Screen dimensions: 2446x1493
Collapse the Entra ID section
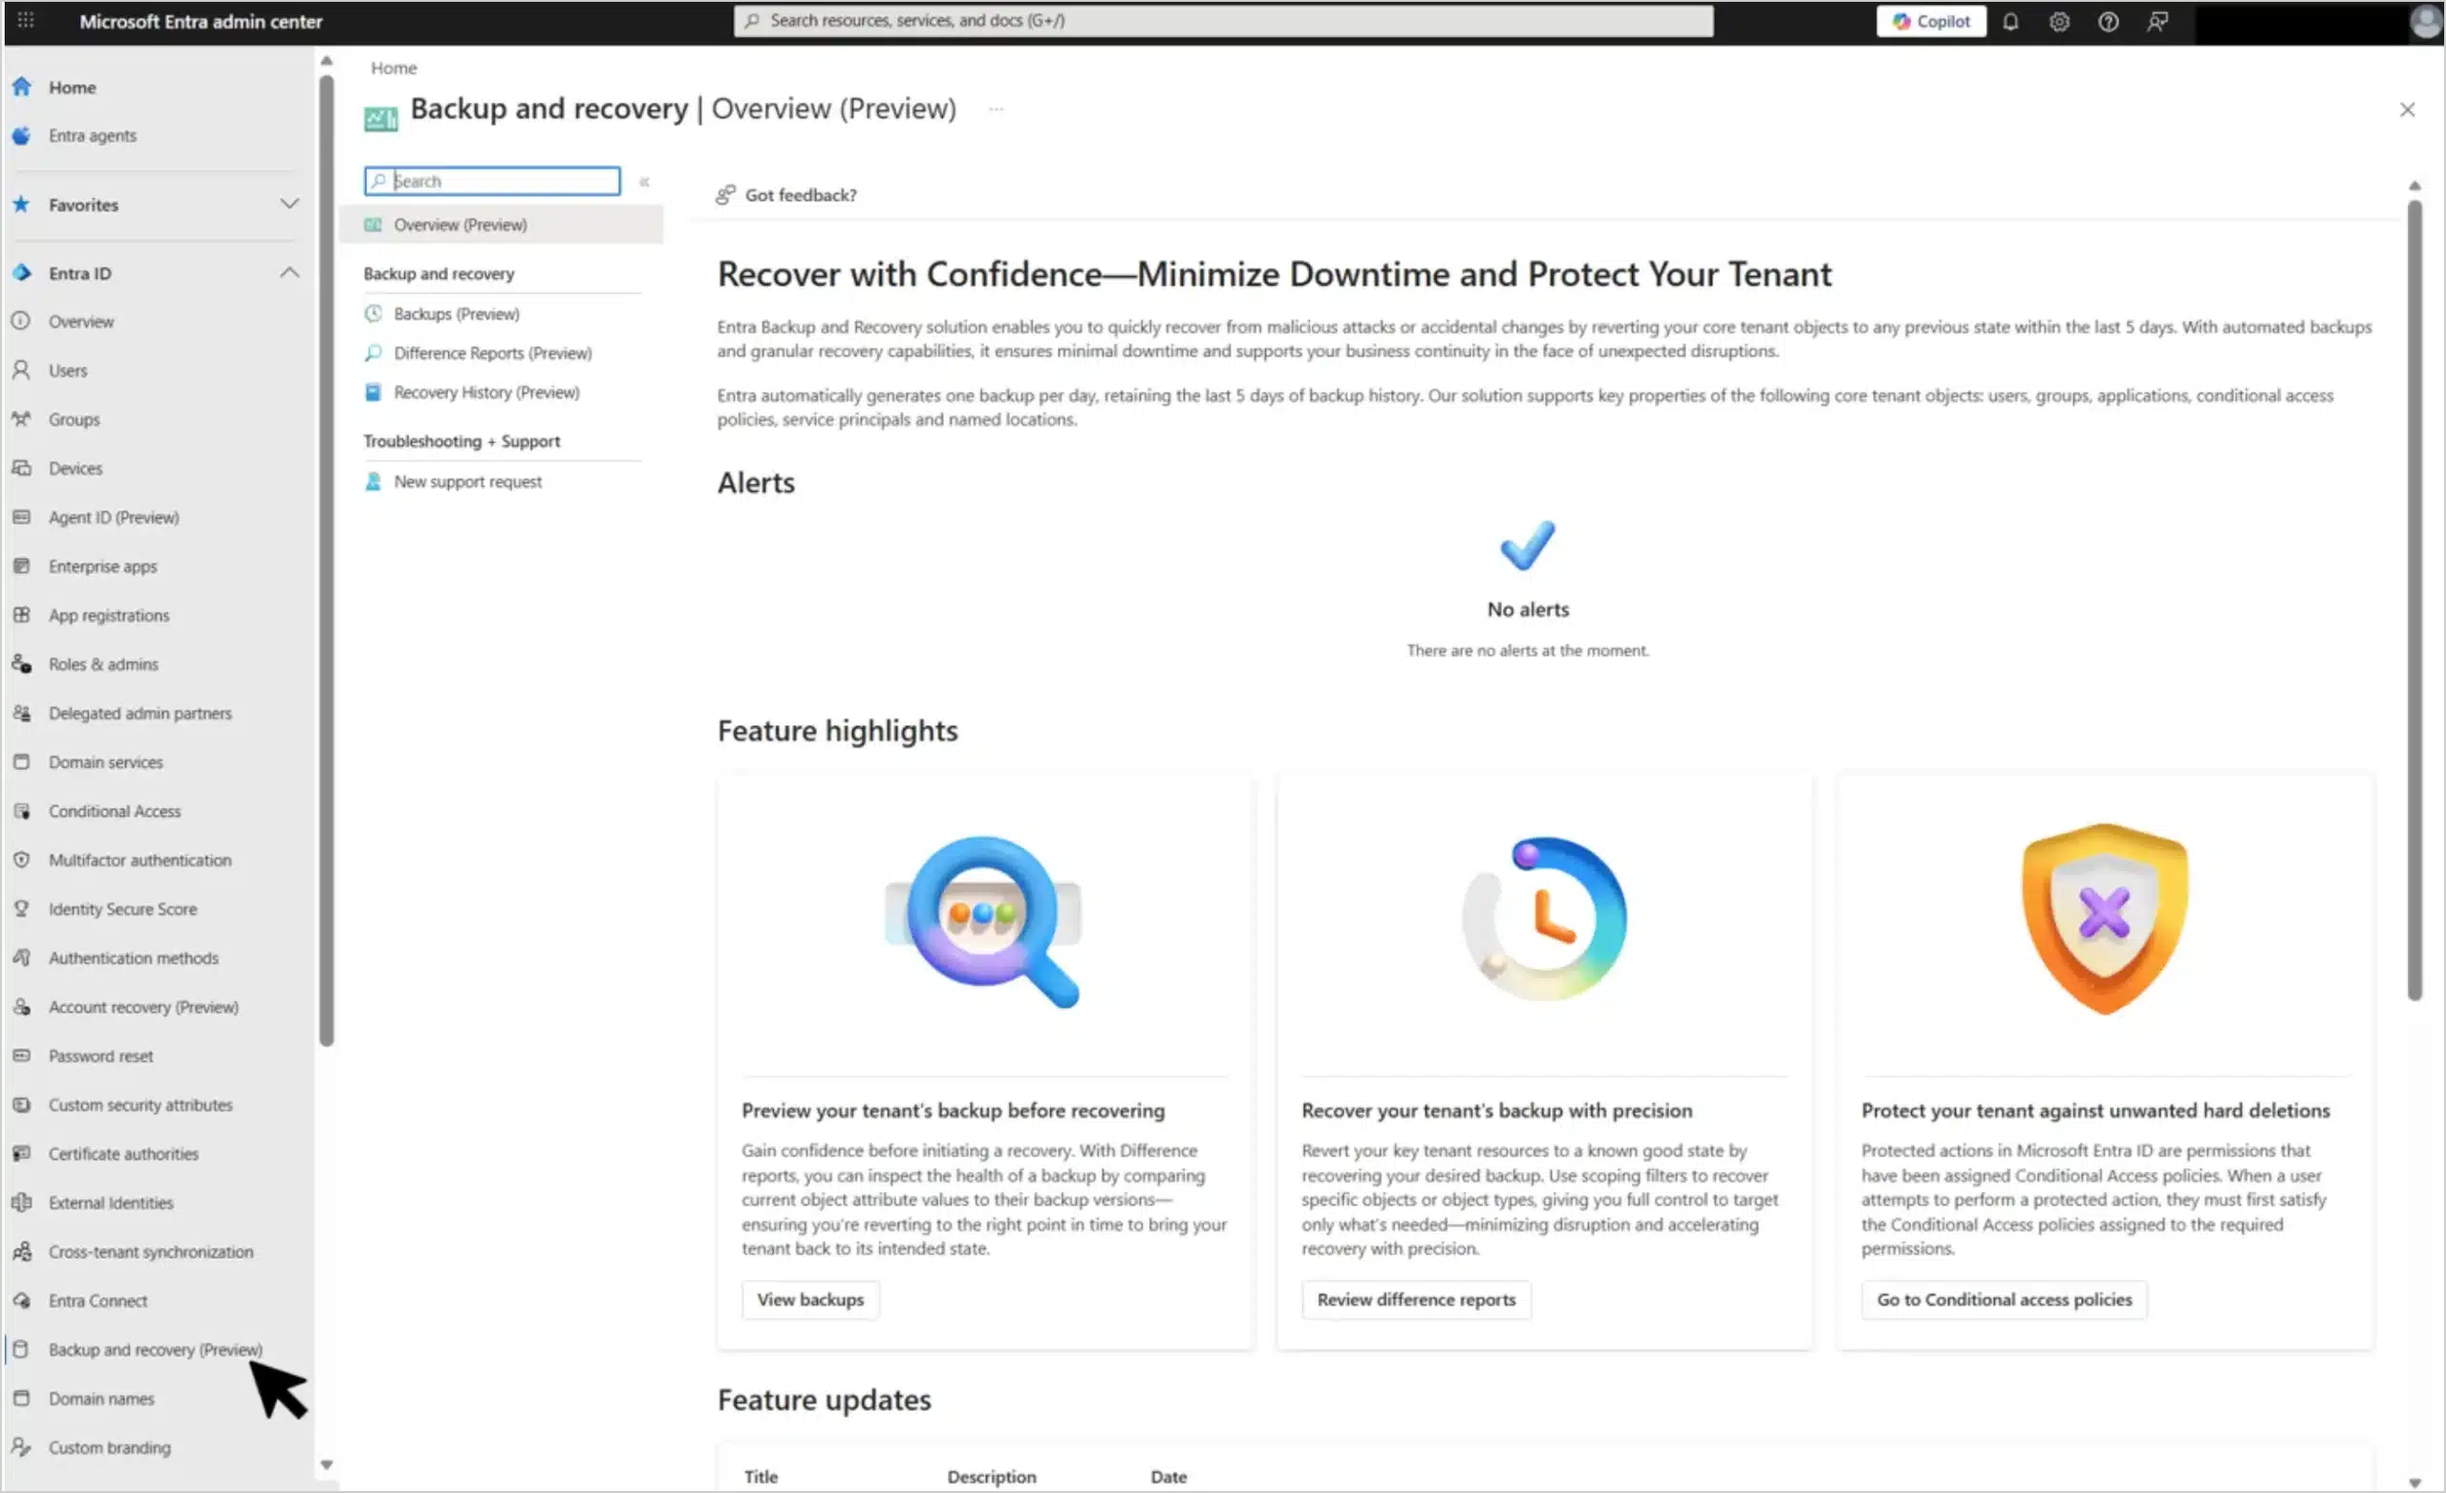pyautogui.click(x=289, y=273)
